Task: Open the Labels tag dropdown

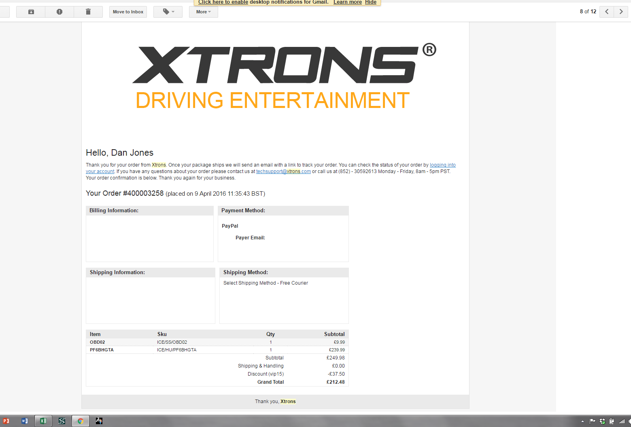Action: tap(168, 12)
